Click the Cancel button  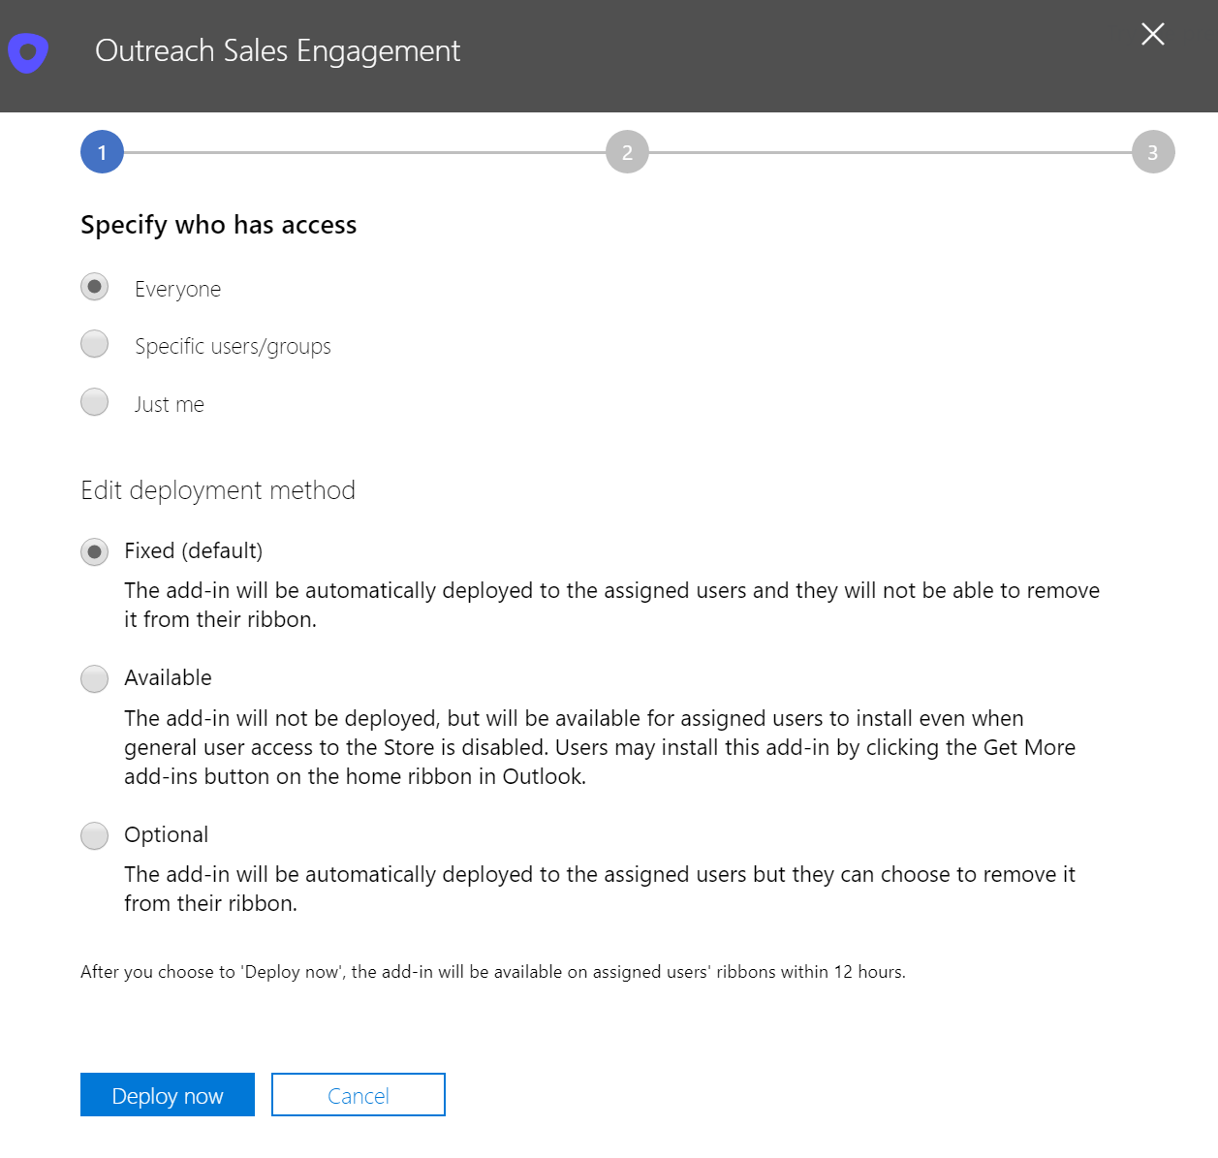click(359, 1095)
